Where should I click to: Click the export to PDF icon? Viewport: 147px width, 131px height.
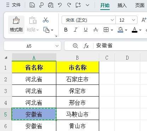tap(41, 5)
